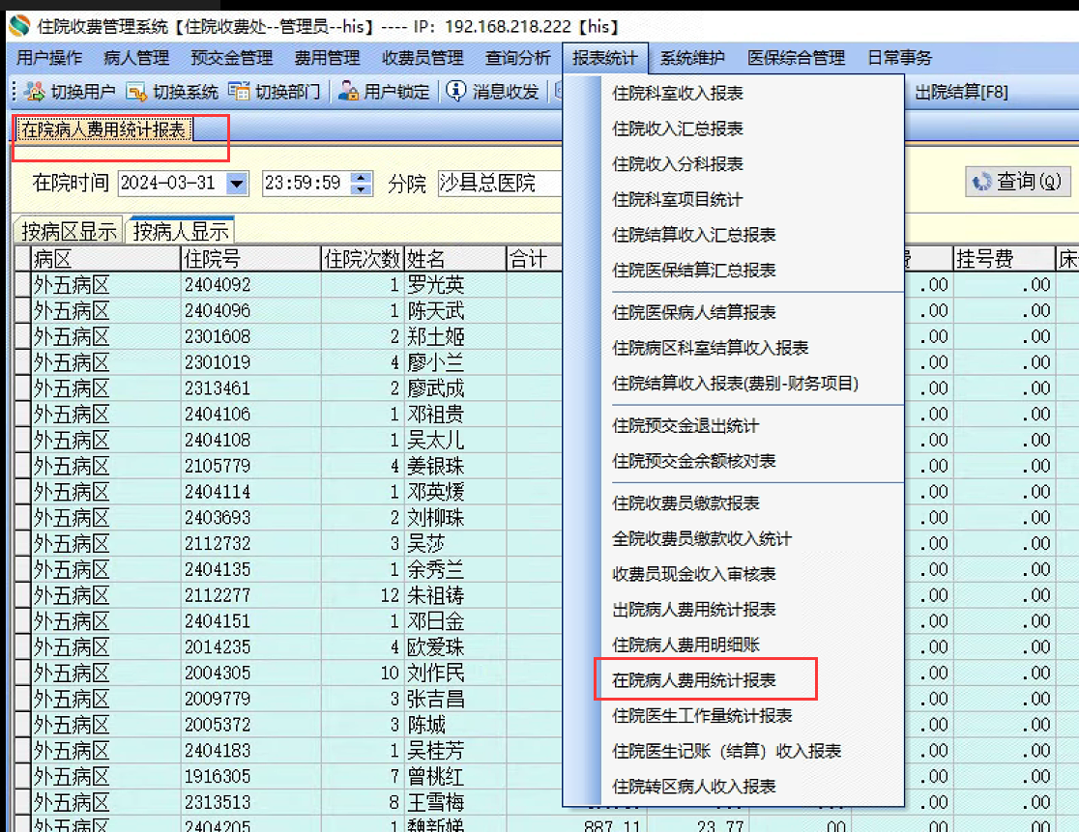Select 住院科室项目统计 menu entry
Viewport: 1079px width, 832px height.
[x=678, y=199]
